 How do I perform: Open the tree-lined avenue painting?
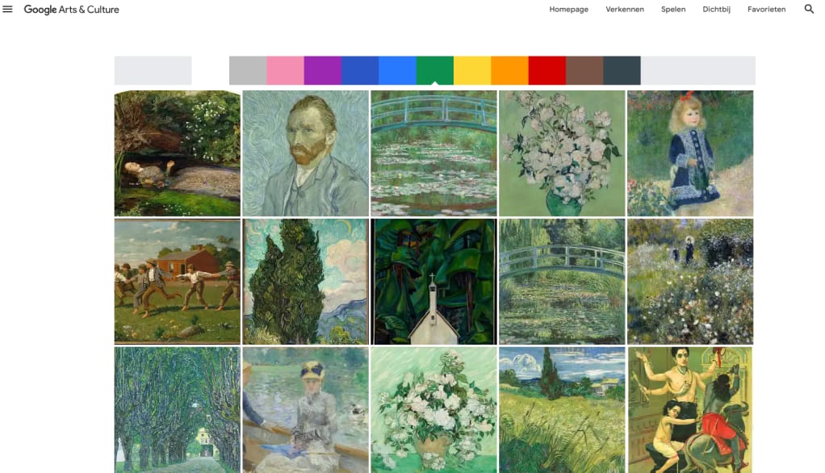tap(178, 410)
